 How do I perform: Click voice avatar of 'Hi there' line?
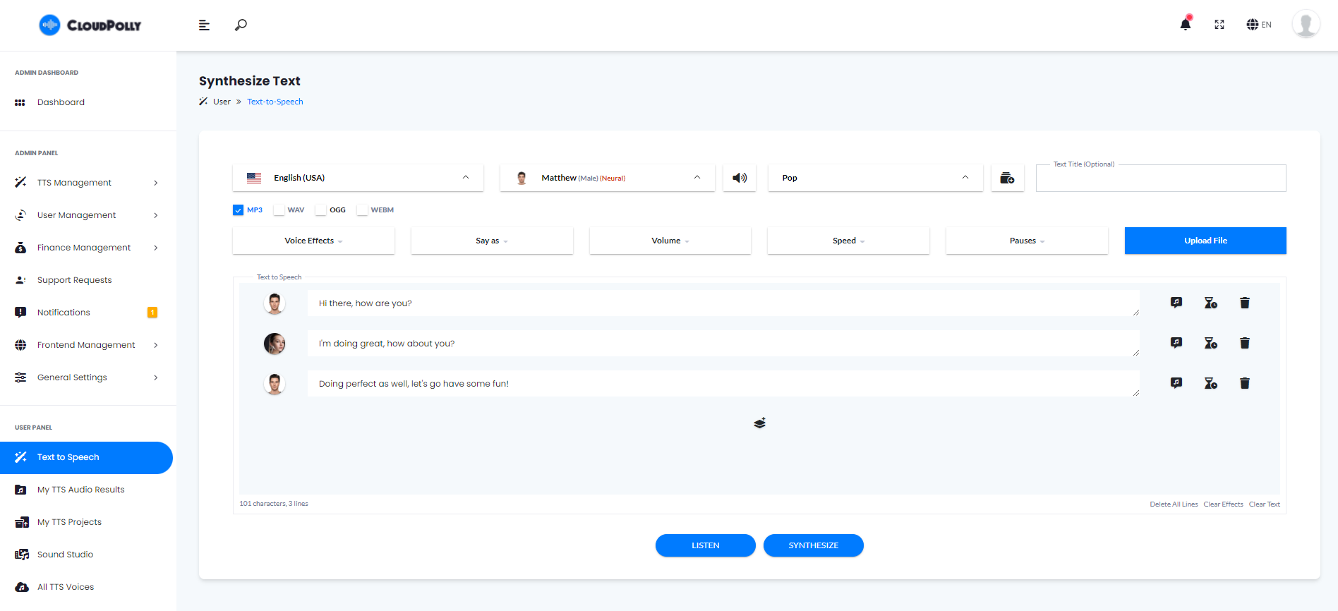(x=275, y=303)
